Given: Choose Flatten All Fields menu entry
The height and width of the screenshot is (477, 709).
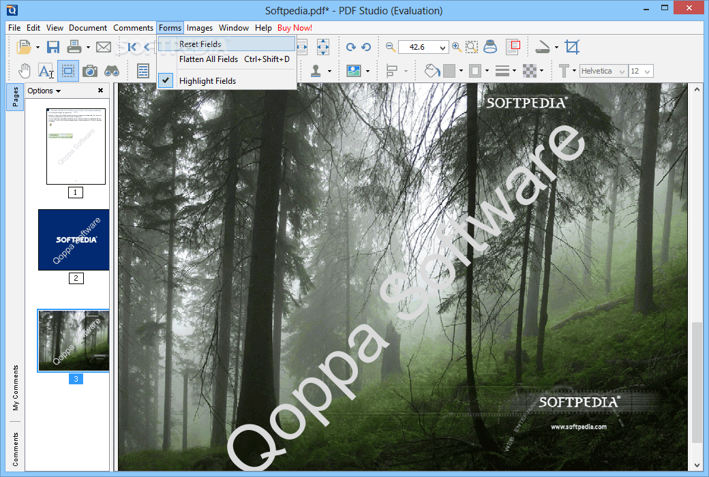Looking at the screenshot, I should [226, 59].
